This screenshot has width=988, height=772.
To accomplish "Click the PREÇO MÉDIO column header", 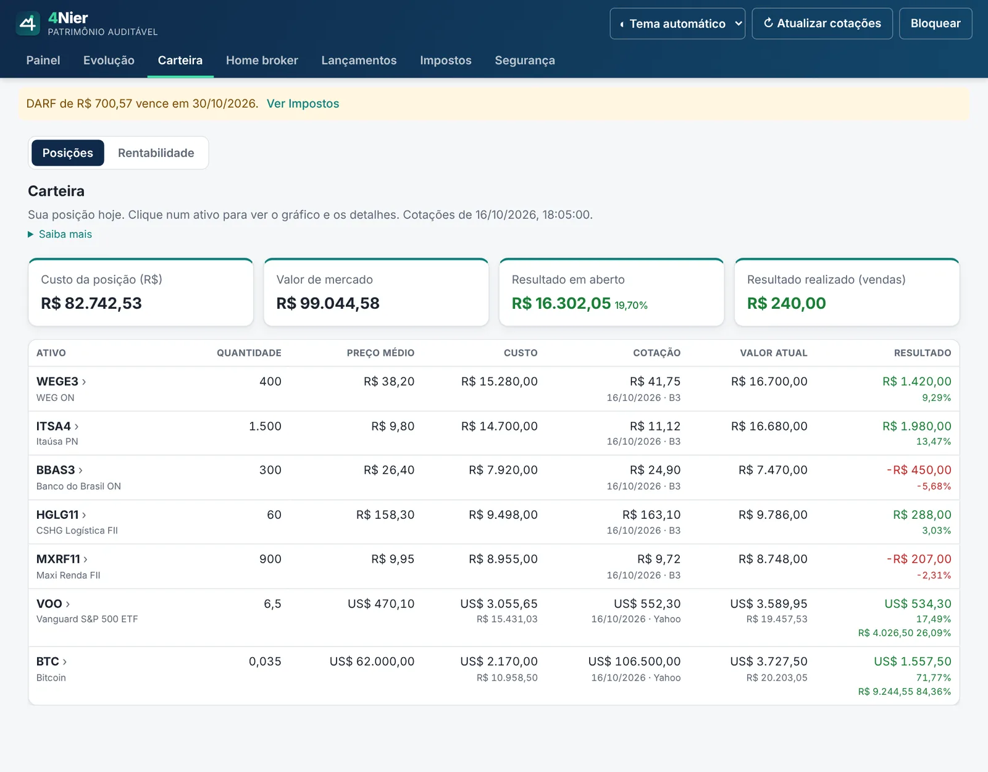I will pos(380,353).
